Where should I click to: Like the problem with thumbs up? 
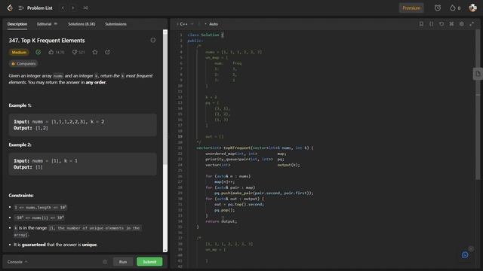[x=57, y=52]
